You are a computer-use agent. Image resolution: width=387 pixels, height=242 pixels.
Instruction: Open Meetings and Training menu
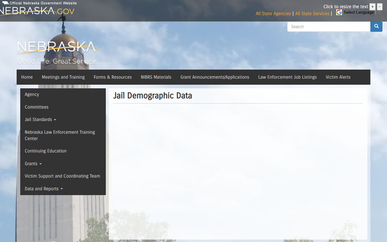coord(63,77)
